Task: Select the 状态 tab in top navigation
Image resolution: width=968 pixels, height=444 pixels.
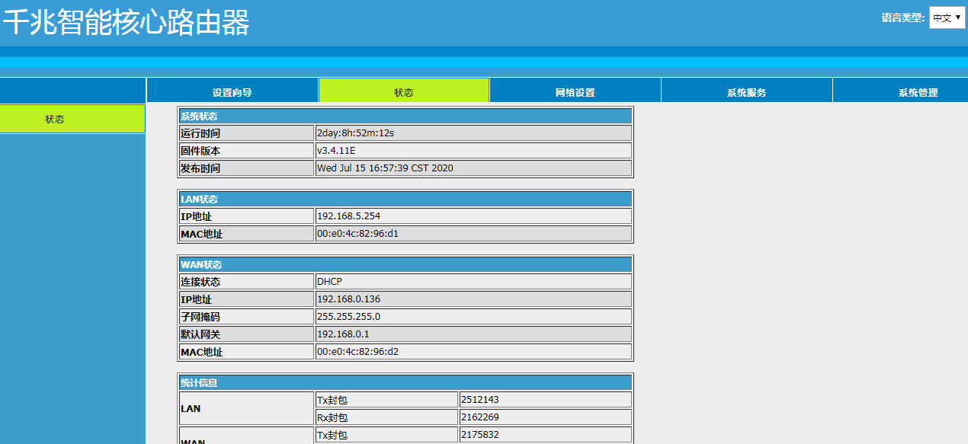Action: click(x=404, y=92)
